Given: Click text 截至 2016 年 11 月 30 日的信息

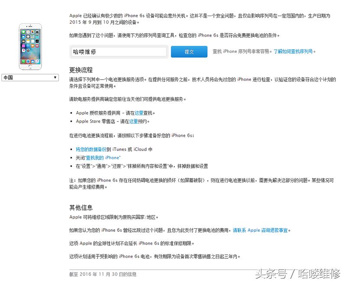Looking at the screenshot, I should pos(103,274).
